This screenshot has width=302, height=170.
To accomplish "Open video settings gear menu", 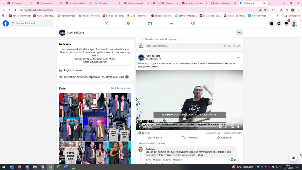I will pos(220,127).
